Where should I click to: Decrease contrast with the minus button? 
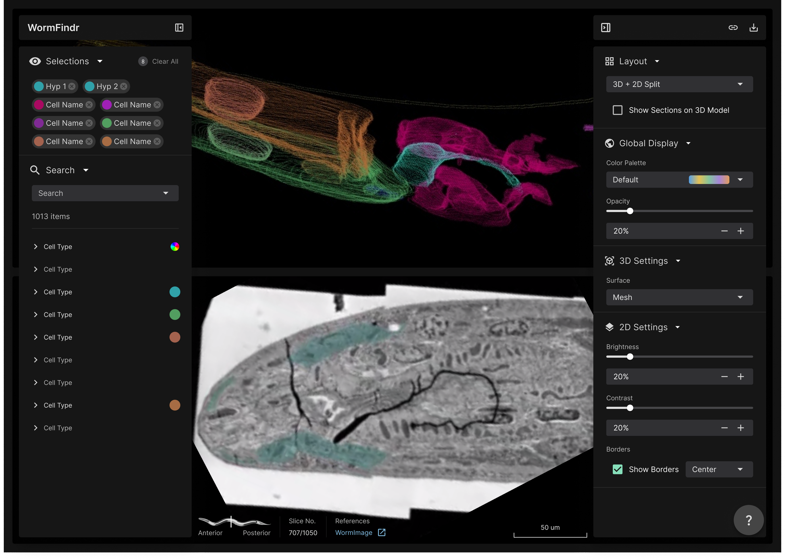(x=724, y=428)
